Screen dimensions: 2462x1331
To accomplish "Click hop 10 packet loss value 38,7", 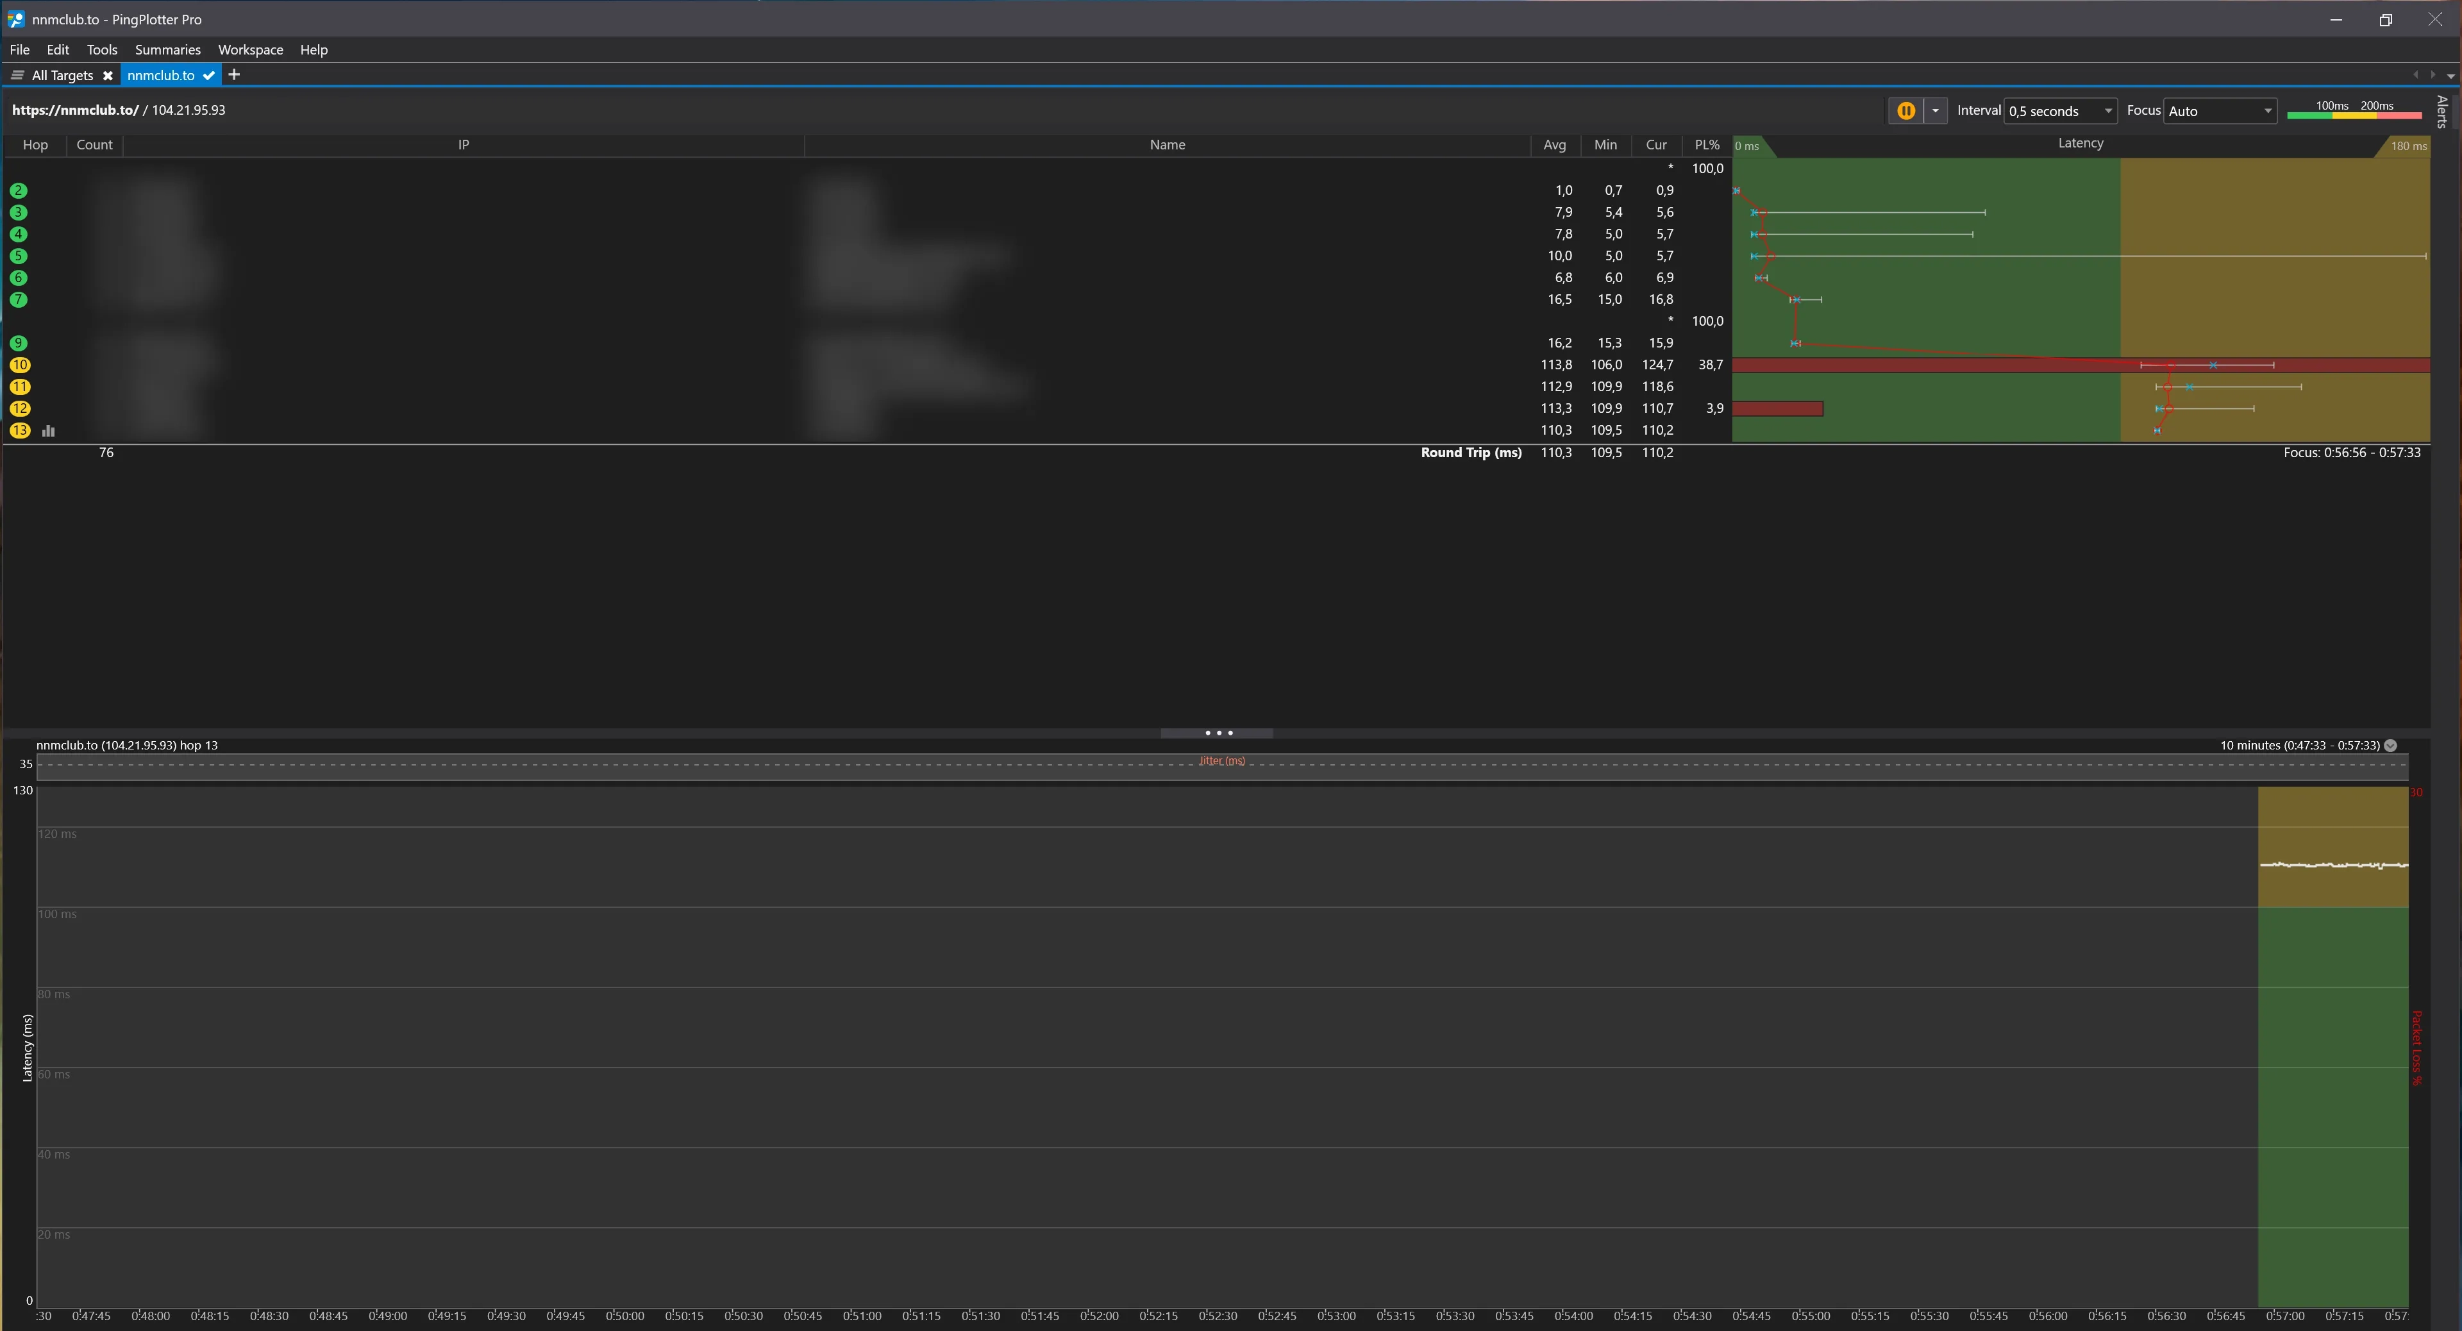I will tap(1711, 365).
